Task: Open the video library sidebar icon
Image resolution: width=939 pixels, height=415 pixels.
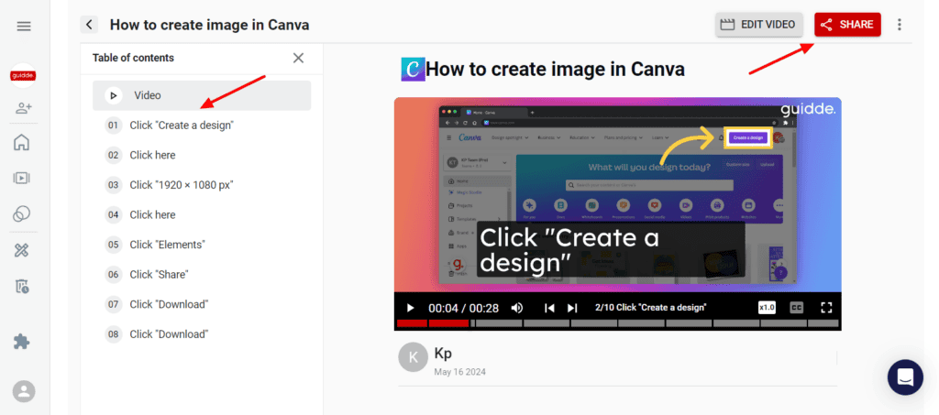Action: (x=22, y=178)
